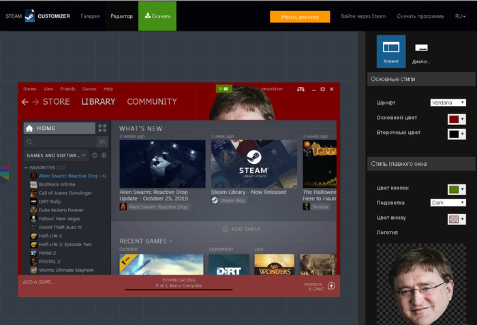The height and width of the screenshot is (325, 477).
Task: Switch to COMMUNITY tab in preview
Action: click(152, 102)
